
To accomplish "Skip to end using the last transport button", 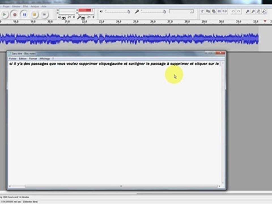I will [x=44, y=14].
